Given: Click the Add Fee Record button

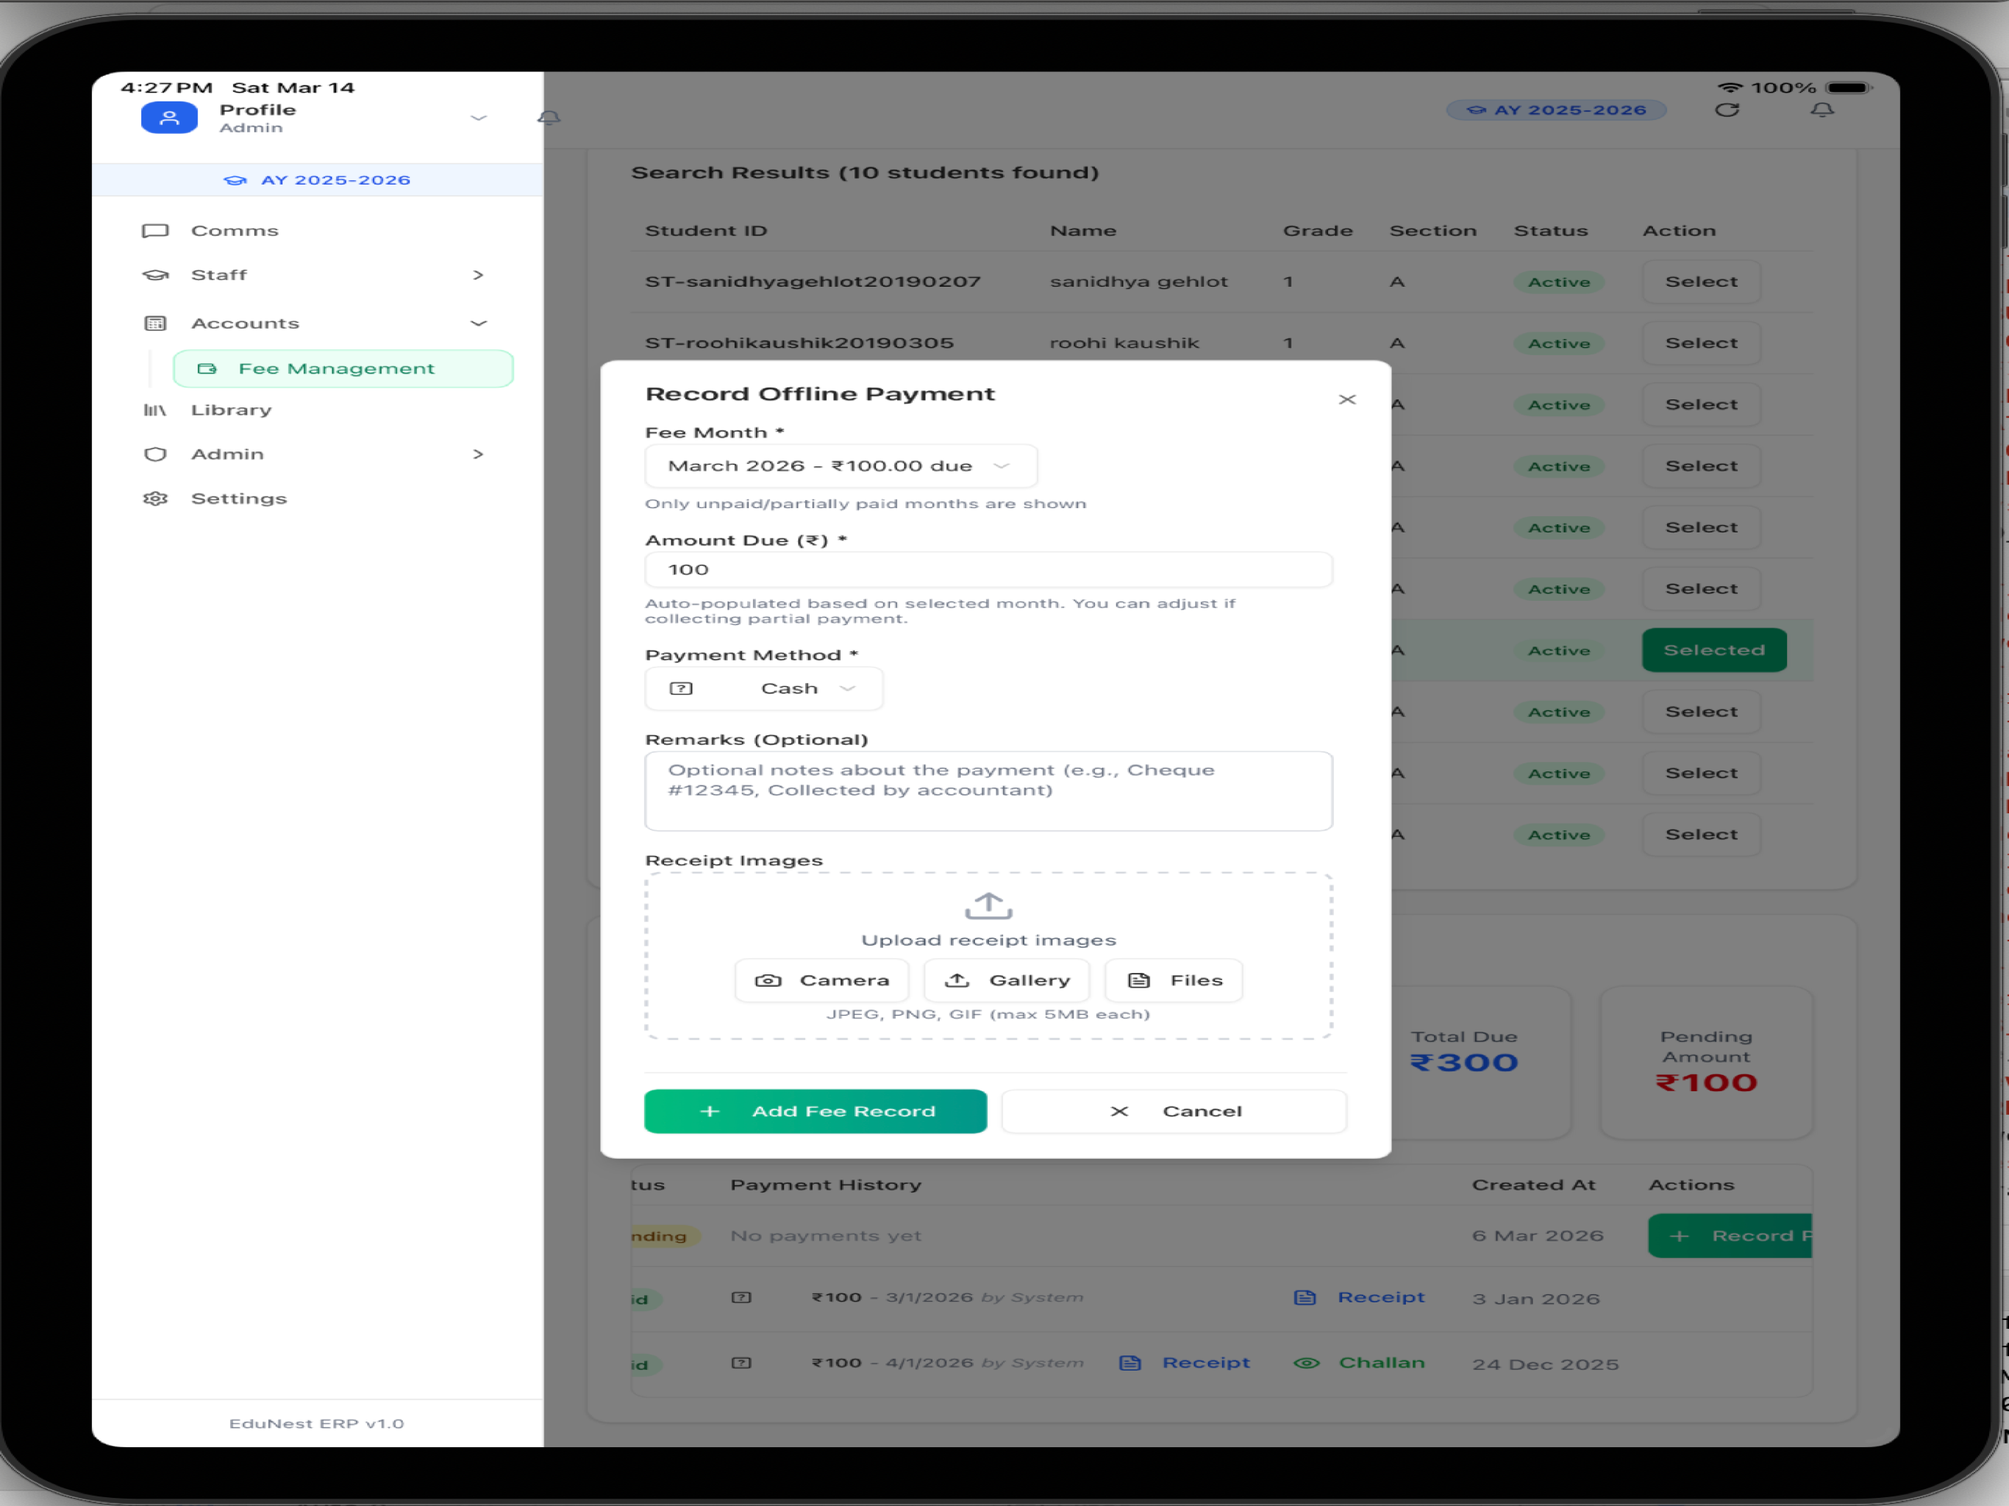Looking at the screenshot, I should tap(815, 1111).
